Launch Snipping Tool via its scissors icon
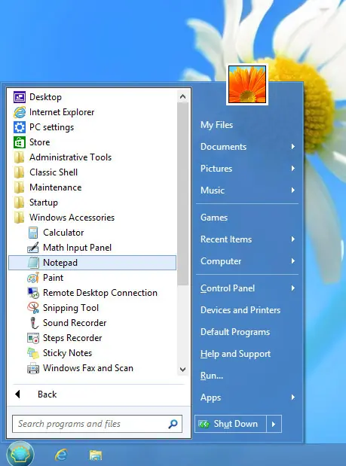The height and width of the screenshot is (466, 346). coord(33,308)
